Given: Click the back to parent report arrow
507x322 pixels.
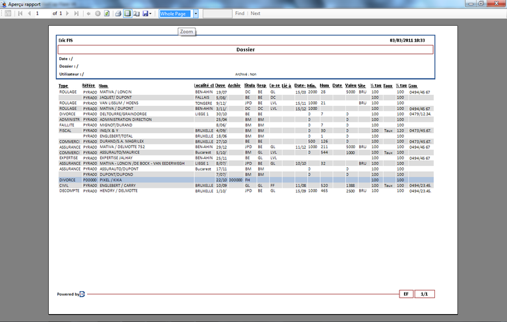Looking at the screenshot, I should [88, 13].
